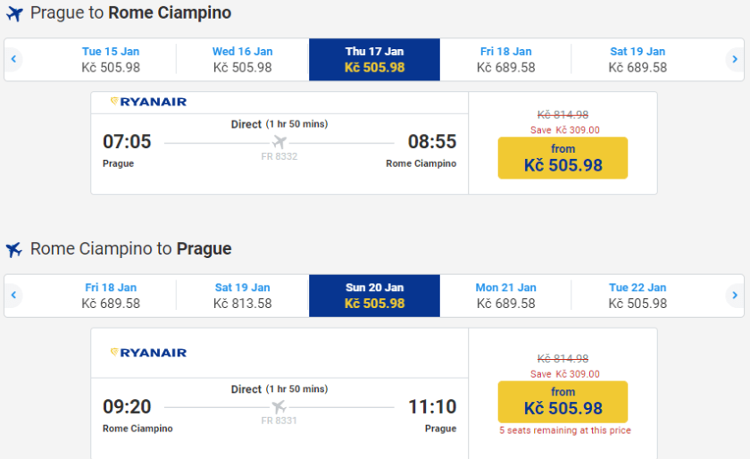Choose Sat 19 Jan outbound date

[x=637, y=60]
